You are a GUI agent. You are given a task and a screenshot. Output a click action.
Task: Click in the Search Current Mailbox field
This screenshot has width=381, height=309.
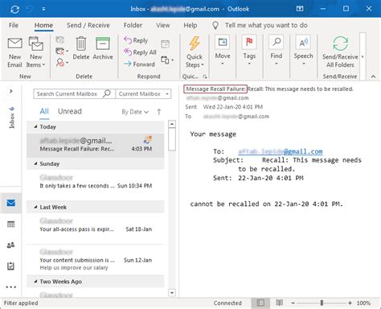(x=68, y=94)
